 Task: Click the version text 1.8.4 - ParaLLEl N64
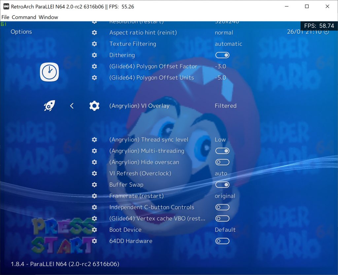(x=65, y=264)
